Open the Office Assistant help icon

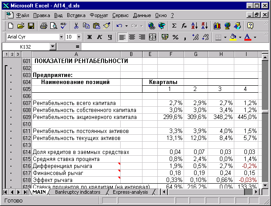250,26
